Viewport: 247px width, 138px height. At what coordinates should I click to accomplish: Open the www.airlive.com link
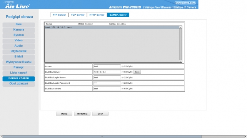185,3
